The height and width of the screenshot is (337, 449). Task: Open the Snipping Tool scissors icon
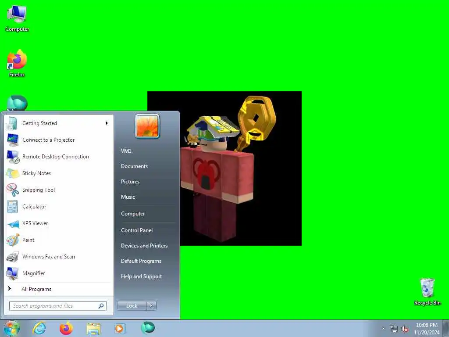(x=13, y=190)
